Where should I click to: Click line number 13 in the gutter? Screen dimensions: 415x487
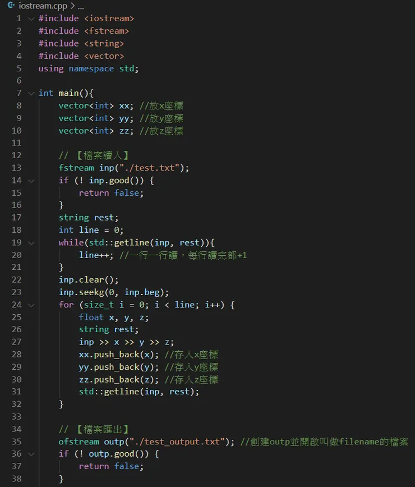click(16, 168)
